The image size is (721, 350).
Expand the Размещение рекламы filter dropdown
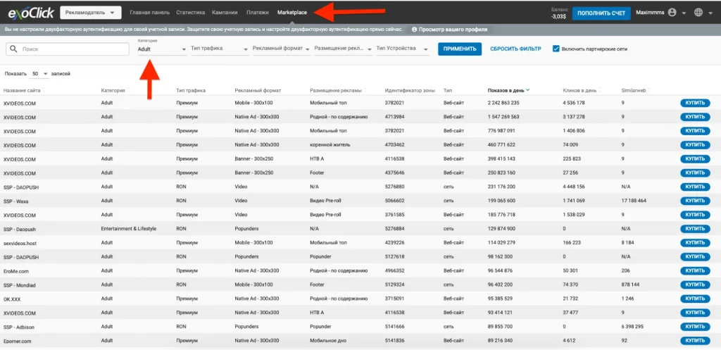343,49
